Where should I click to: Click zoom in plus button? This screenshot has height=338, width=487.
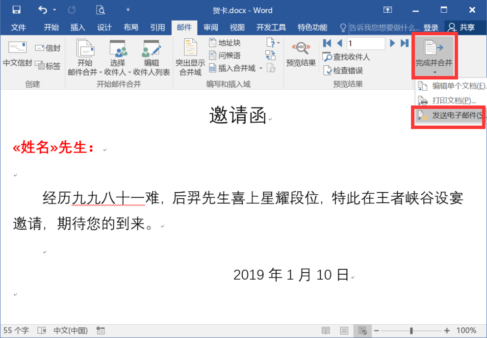pyautogui.click(x=447, y=330)
